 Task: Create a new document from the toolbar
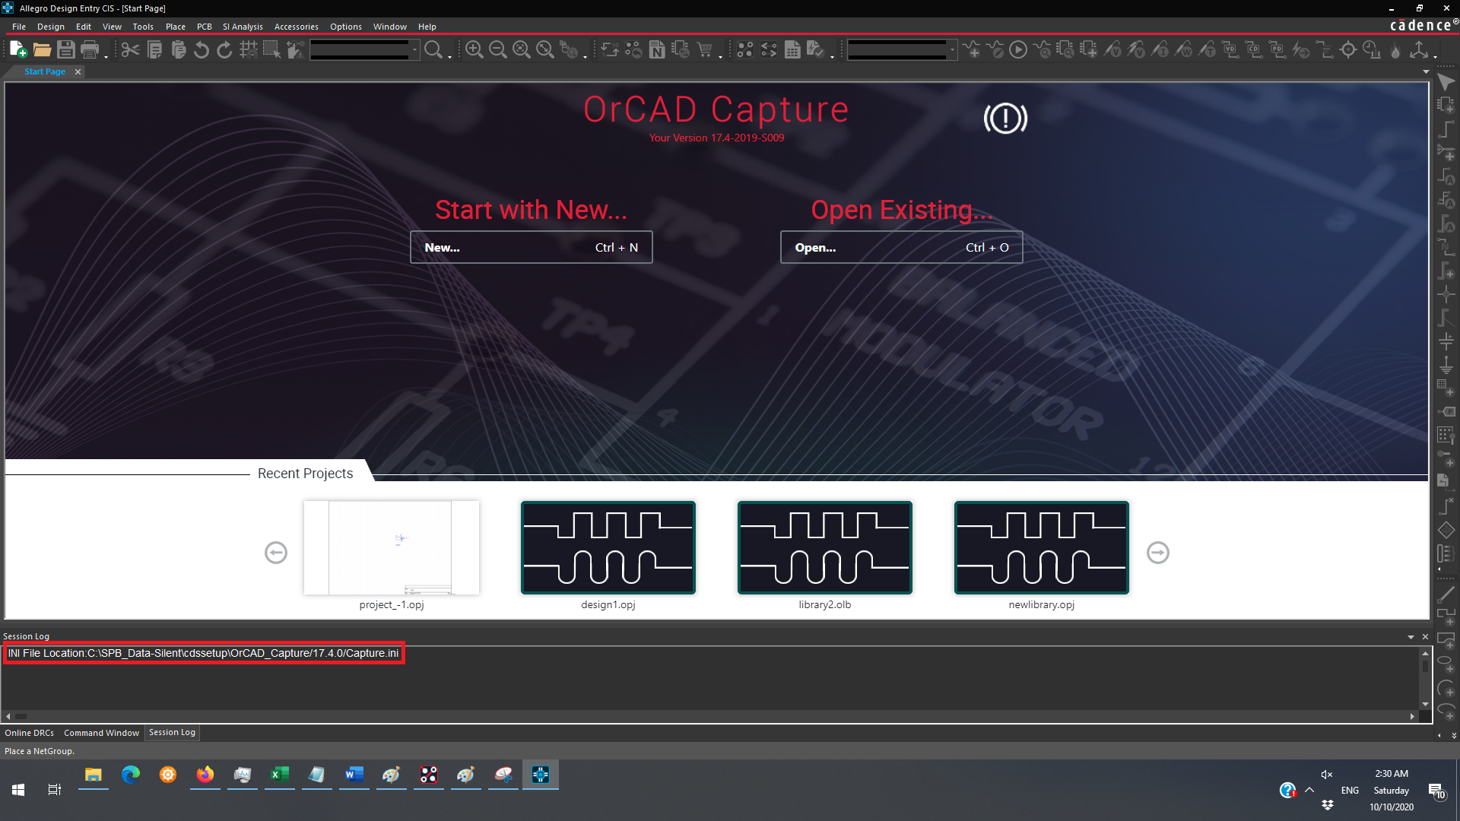coord(18,50)
